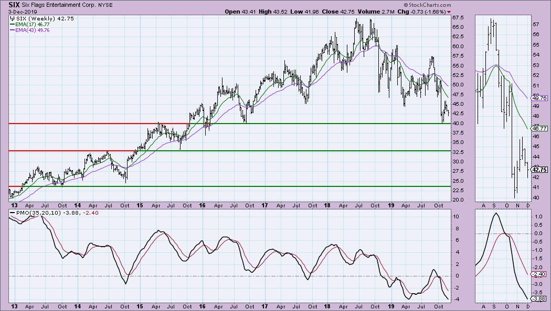The height and width of the screenshot is (311, 551).
Task: Click the -1.5 label on the thumbnail PMO axis
Action: (x=538, y=259)
